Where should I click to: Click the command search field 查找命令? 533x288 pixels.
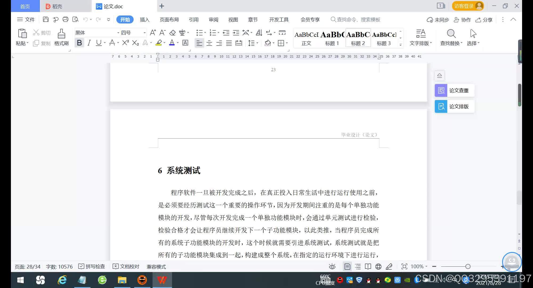click(x=356, y=19)
